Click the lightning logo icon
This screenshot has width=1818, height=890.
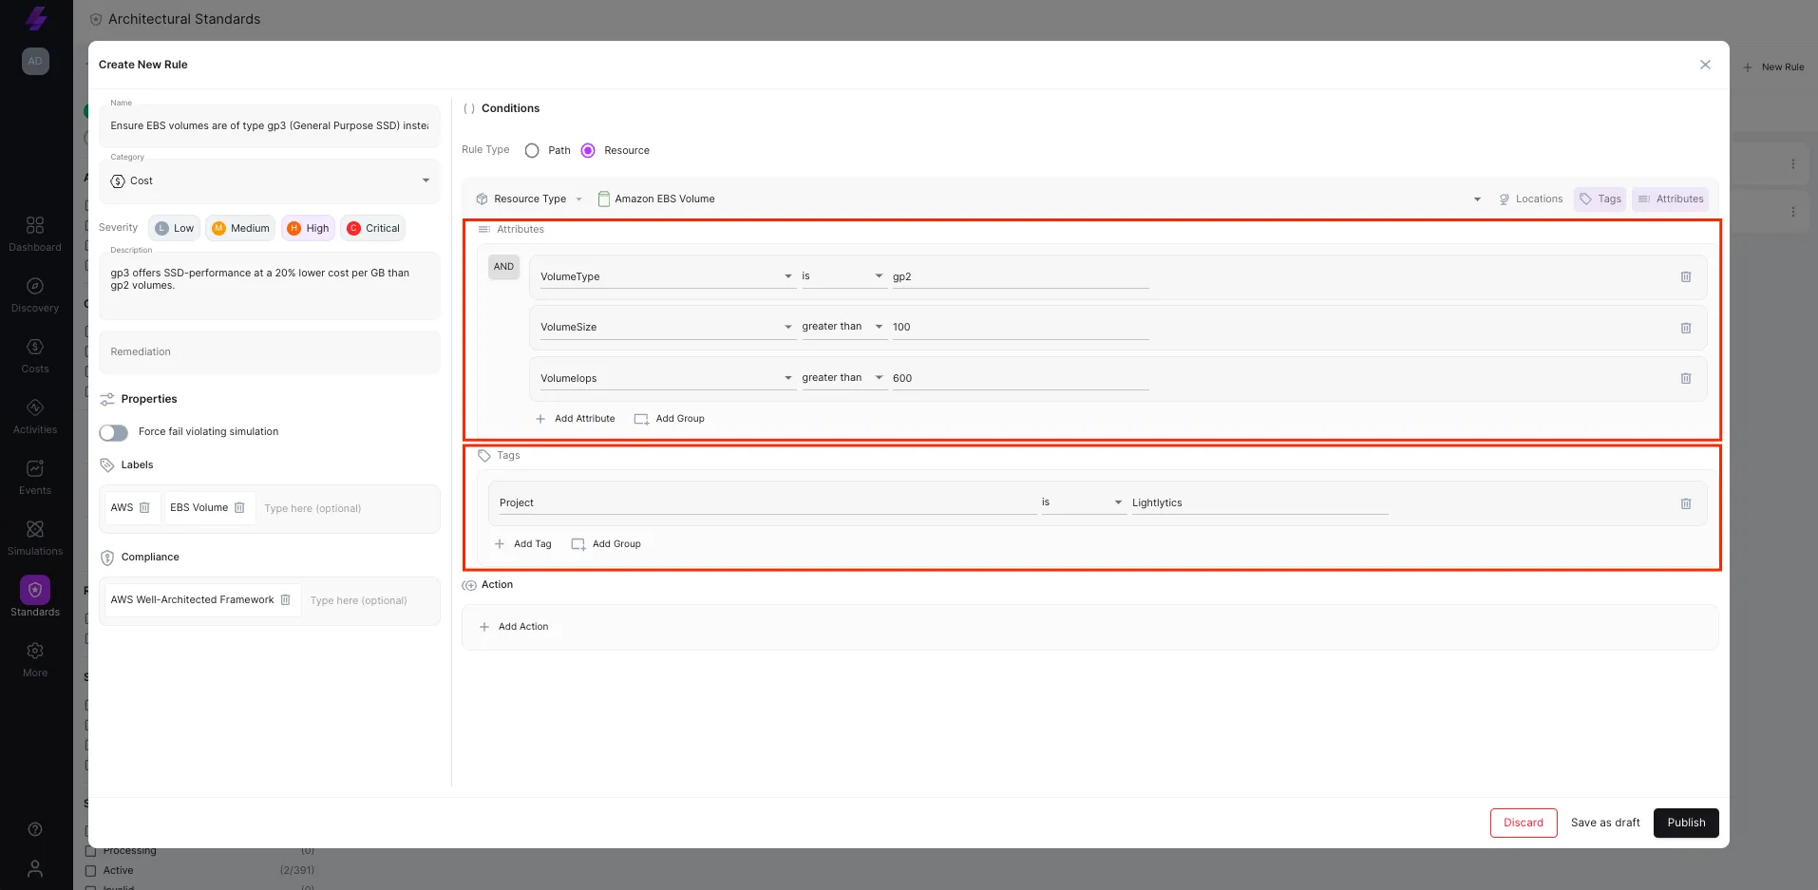pyautogui.click(x=35, y=18)
